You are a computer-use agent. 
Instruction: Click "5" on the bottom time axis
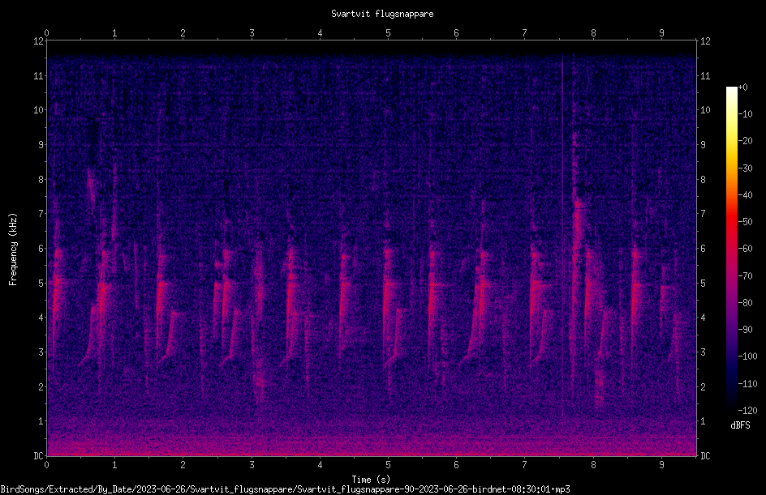coord(388,465)
